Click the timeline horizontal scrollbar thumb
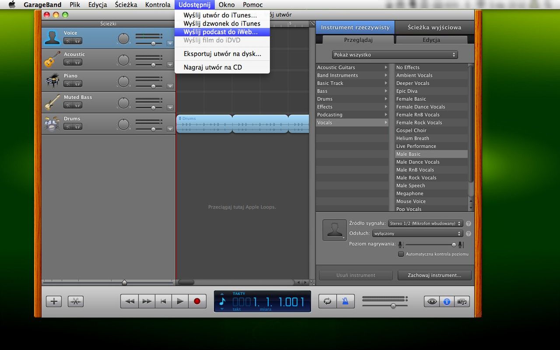 coord(186,282)
